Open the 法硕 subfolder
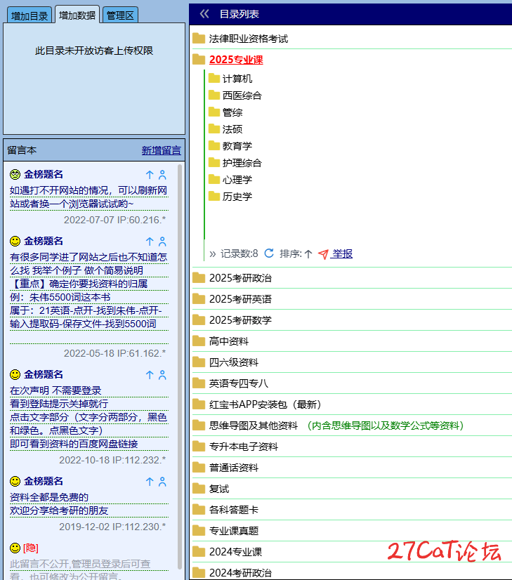 tap(232, 129)
